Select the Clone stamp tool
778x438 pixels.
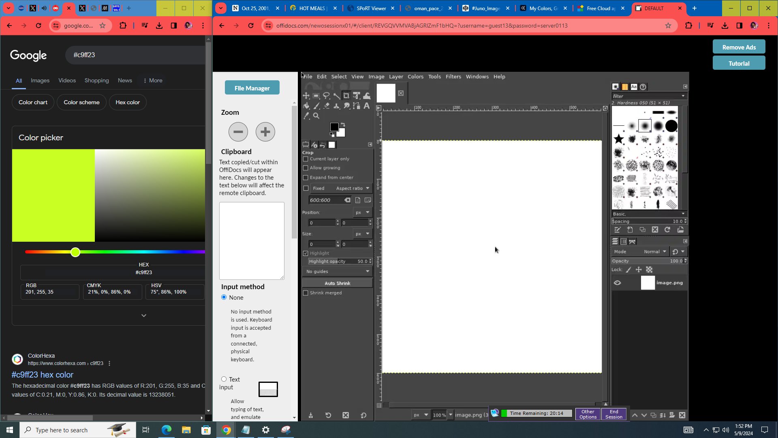(336, 106)
